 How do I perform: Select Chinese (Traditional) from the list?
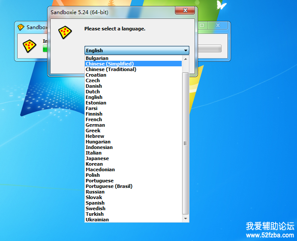[133, 69]
